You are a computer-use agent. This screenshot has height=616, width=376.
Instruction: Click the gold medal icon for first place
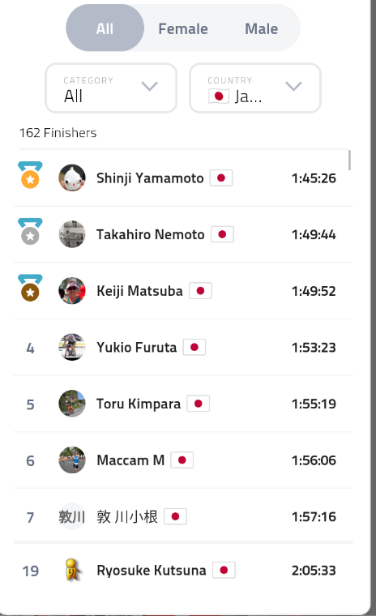(30, 175)
